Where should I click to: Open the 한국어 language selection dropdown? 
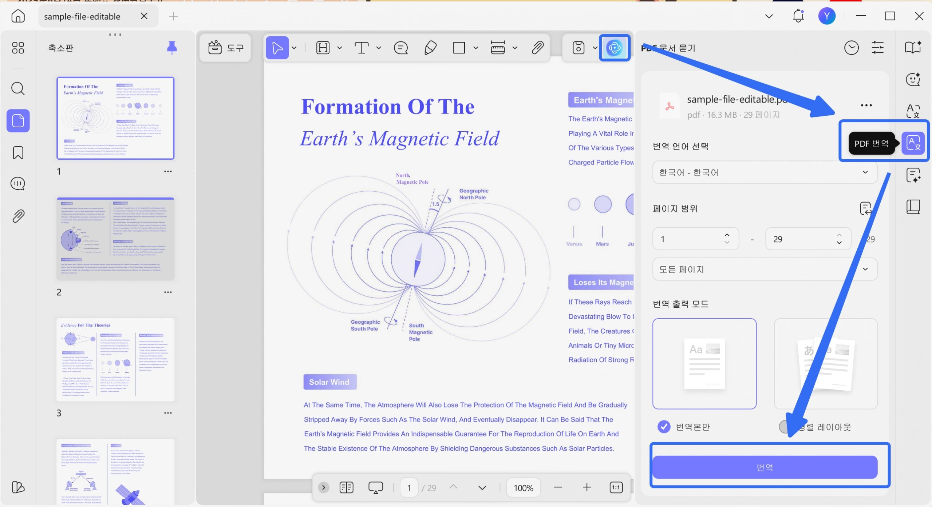point(765,172)
